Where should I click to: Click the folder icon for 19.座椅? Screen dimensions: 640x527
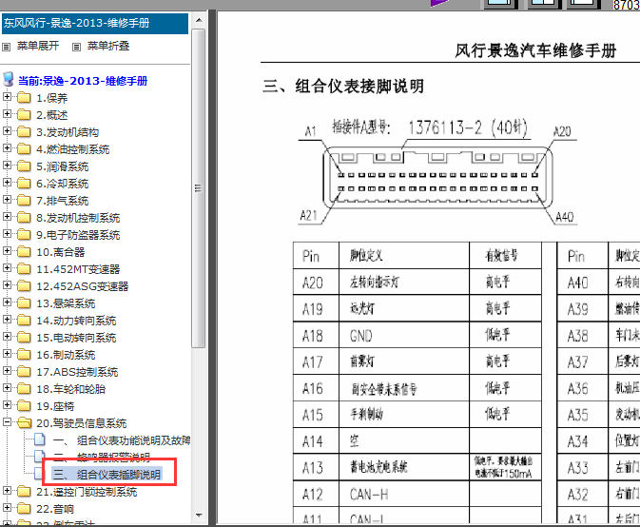click(x=24, y=406)
